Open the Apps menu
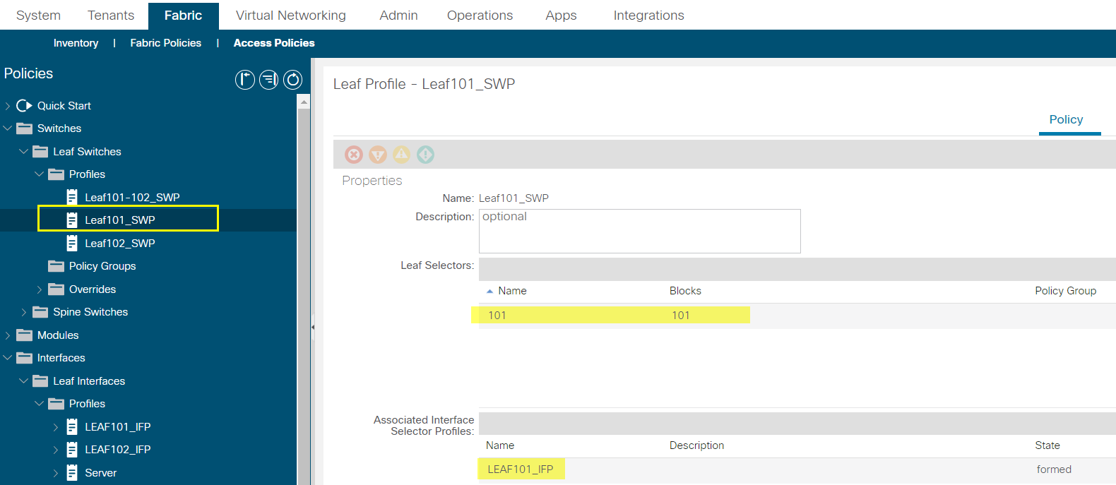1116x485 pixels. (561, 16)
